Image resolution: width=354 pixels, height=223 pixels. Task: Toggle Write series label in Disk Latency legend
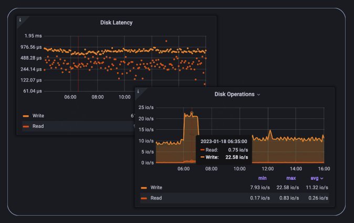(38, 115)
